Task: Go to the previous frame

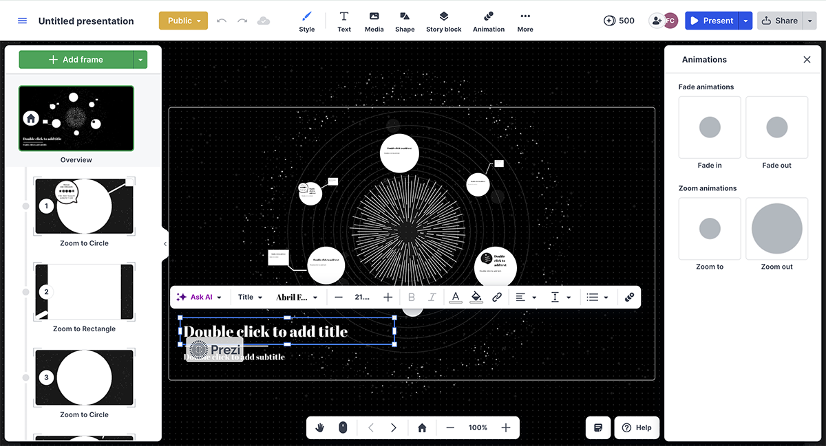Action: click(371, 427)
